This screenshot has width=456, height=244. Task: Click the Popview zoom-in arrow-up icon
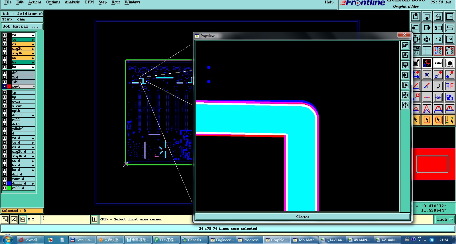(405, 55)
